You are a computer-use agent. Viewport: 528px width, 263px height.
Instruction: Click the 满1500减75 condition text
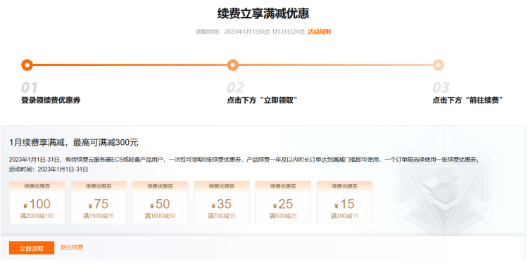point(99,216)
